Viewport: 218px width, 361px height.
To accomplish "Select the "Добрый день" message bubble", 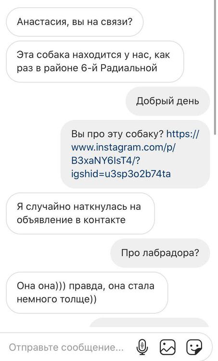I will pyautogui.click(x=167, y=101).
